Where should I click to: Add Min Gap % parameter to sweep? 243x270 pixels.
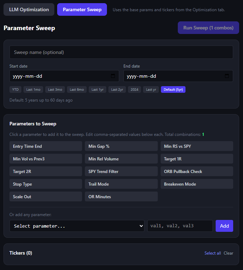tap(121, 146)
